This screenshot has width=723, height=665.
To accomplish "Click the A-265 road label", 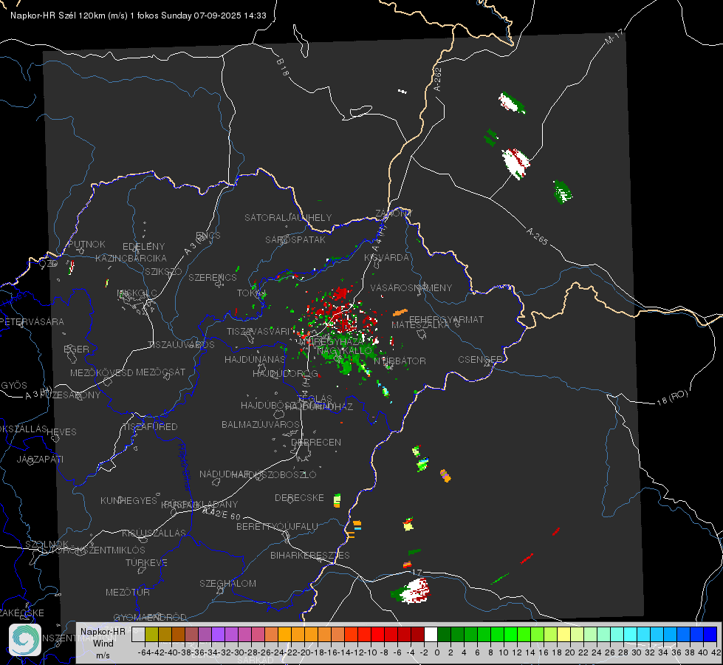I will (537, 236).
